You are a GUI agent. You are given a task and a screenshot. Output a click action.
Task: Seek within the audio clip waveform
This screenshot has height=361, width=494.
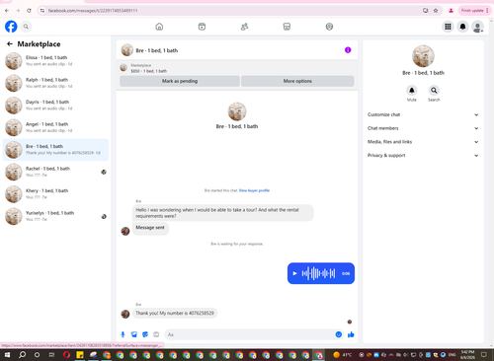318,273
